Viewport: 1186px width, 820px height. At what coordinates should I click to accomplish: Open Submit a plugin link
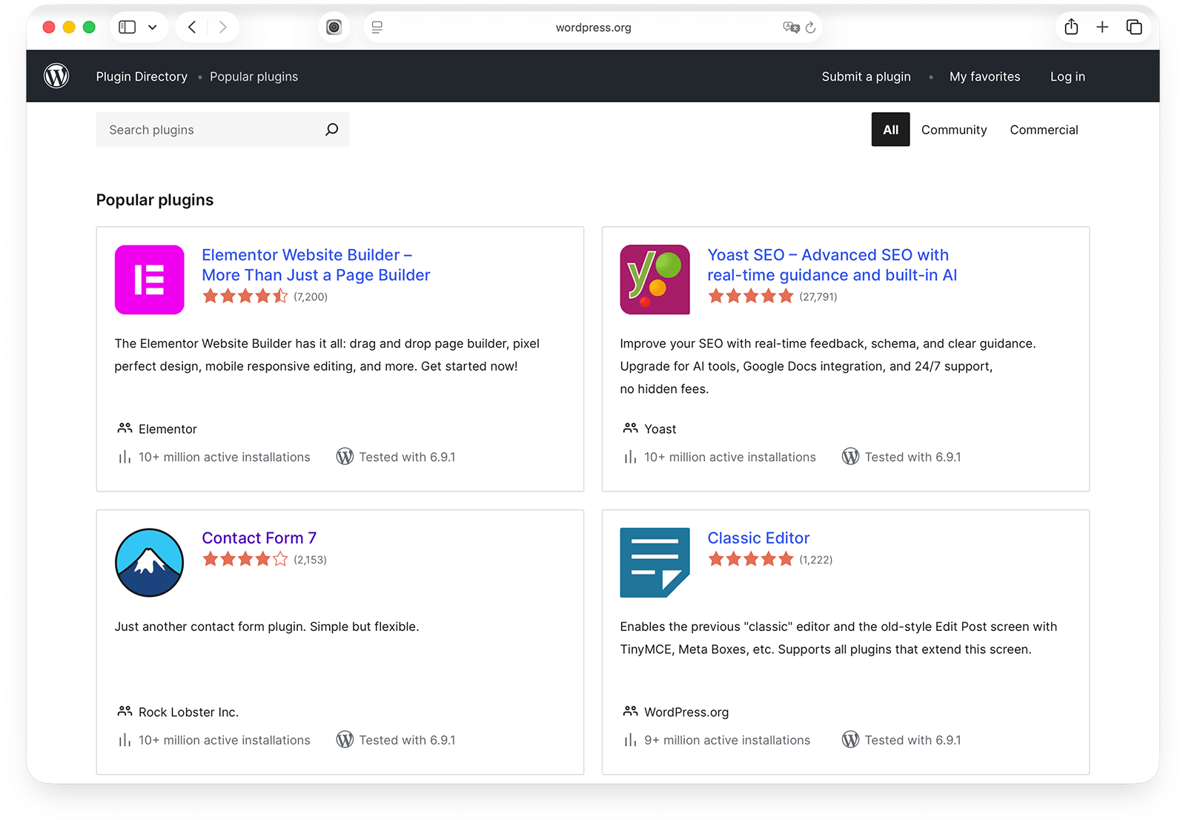pos(866,76)
